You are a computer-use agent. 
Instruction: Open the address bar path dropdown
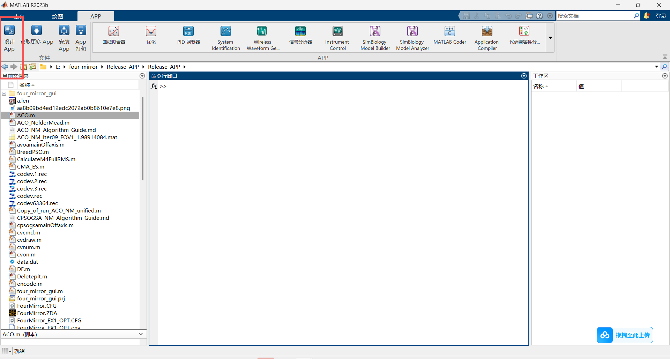coord(656,67)
